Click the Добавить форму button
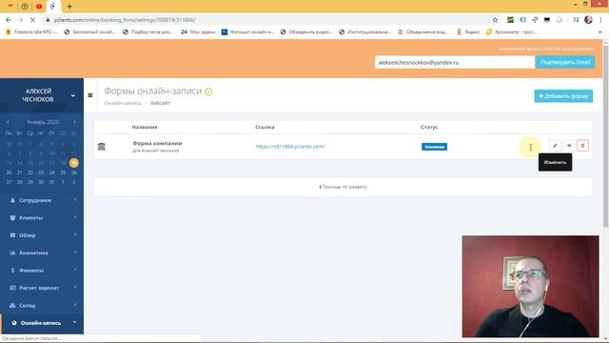The image size is (609, 343). pos(563,96)
